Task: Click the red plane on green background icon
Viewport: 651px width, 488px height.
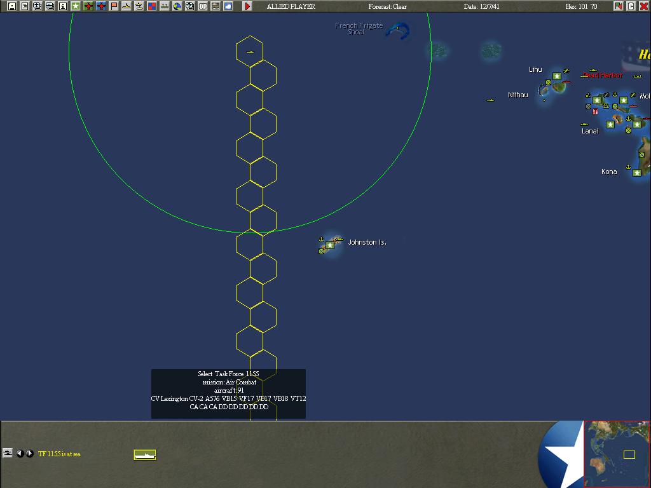Action: click(x=88, y=6)
